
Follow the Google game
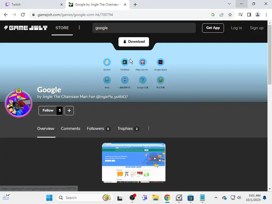[x=48, y=110]
